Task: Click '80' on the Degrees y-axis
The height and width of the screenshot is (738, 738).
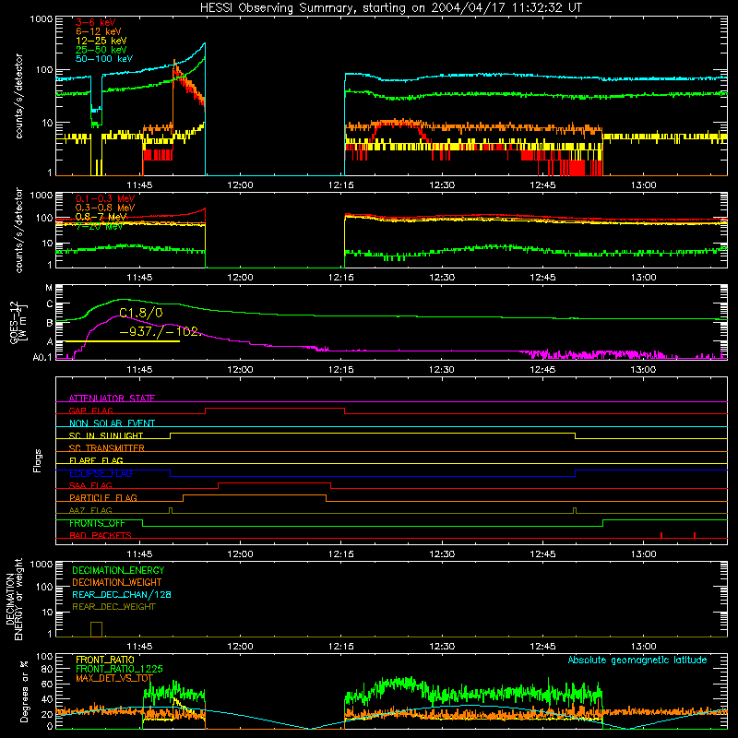Action: (47, 669)
